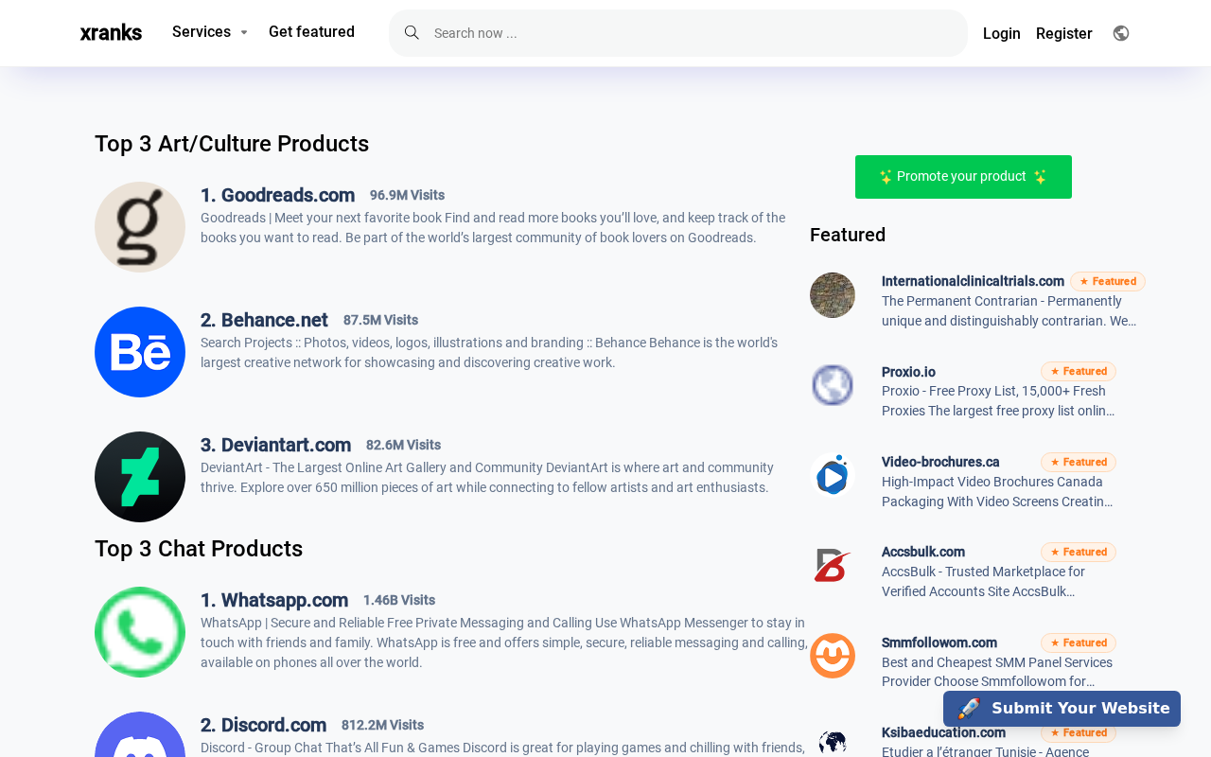Open the Goodreads.com listing title
1211x757 pixels.
tap(277, 195)
